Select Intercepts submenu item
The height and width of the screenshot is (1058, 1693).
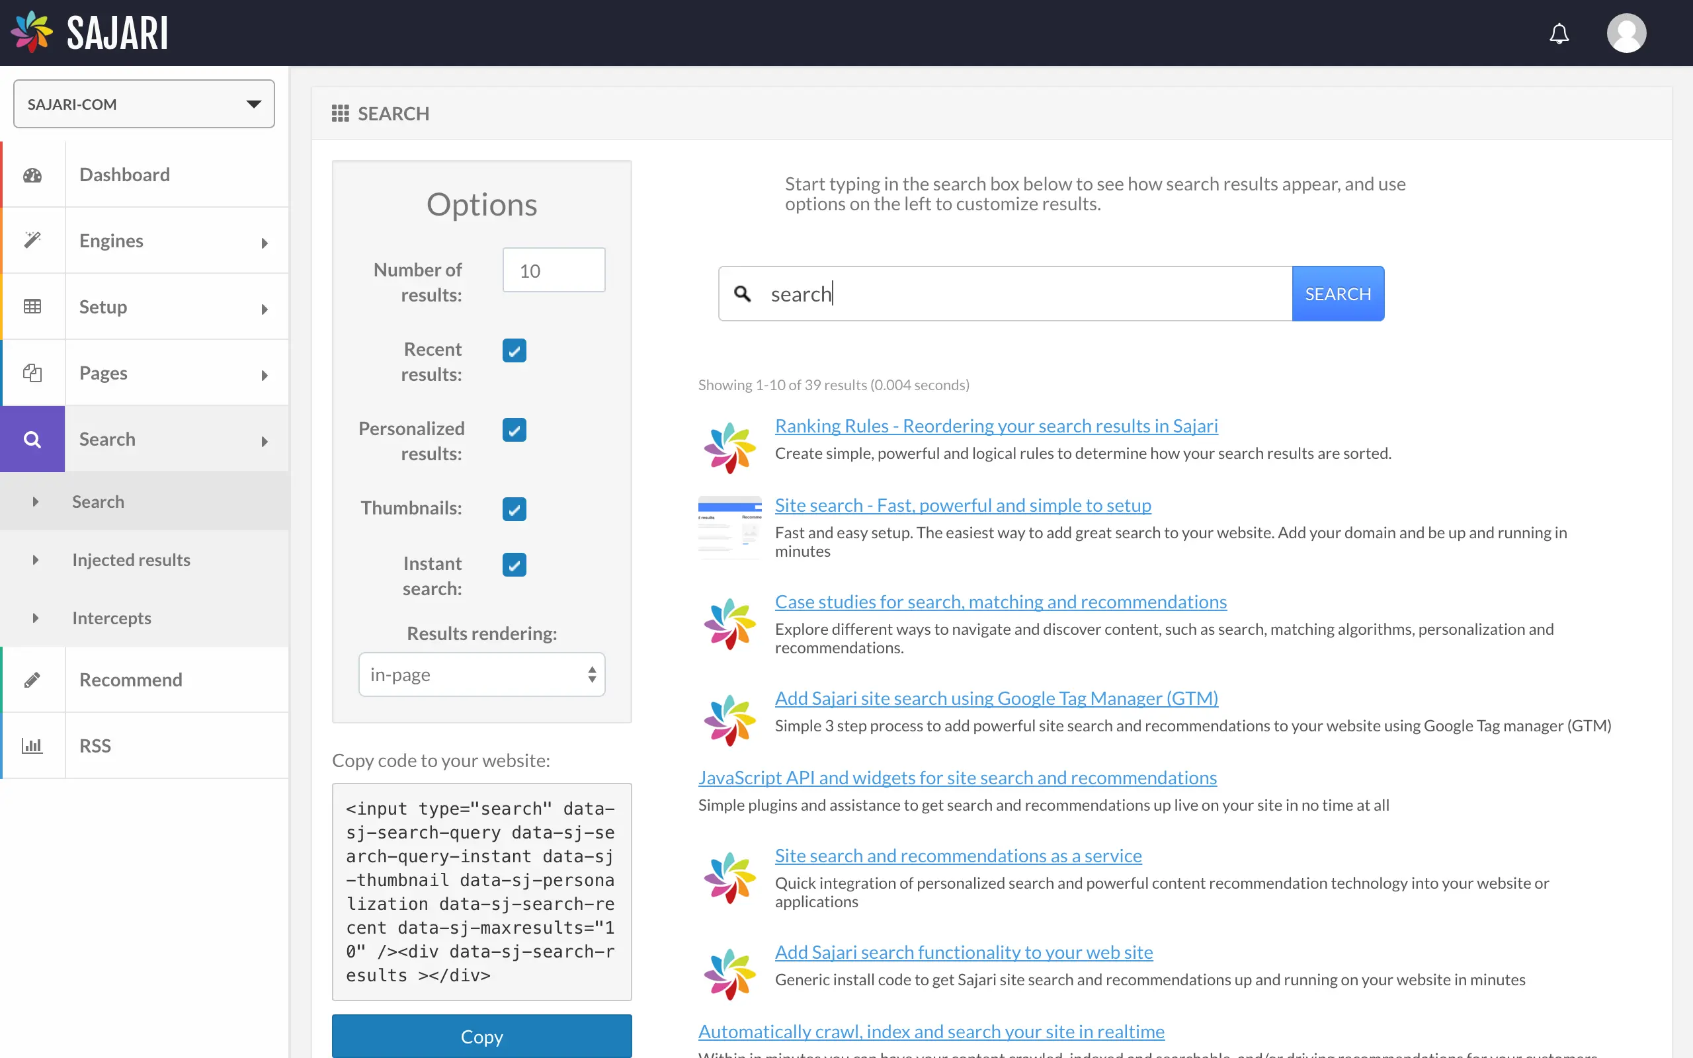coord(145,618)
